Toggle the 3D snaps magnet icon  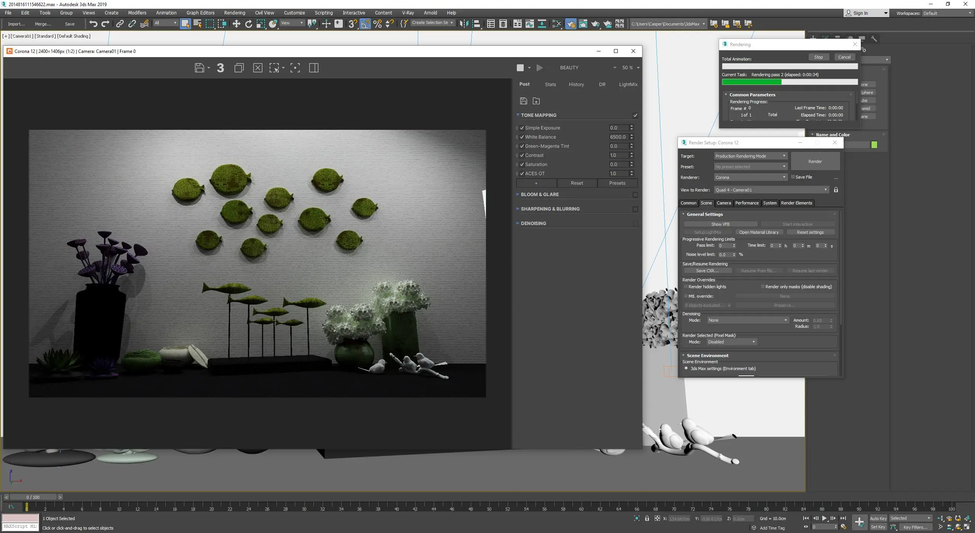pyautogui.click(x=352, y=24)
